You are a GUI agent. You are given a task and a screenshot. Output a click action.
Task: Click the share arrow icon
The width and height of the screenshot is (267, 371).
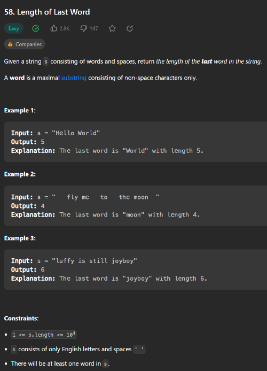pyautogui.click(x=129, y=29)
